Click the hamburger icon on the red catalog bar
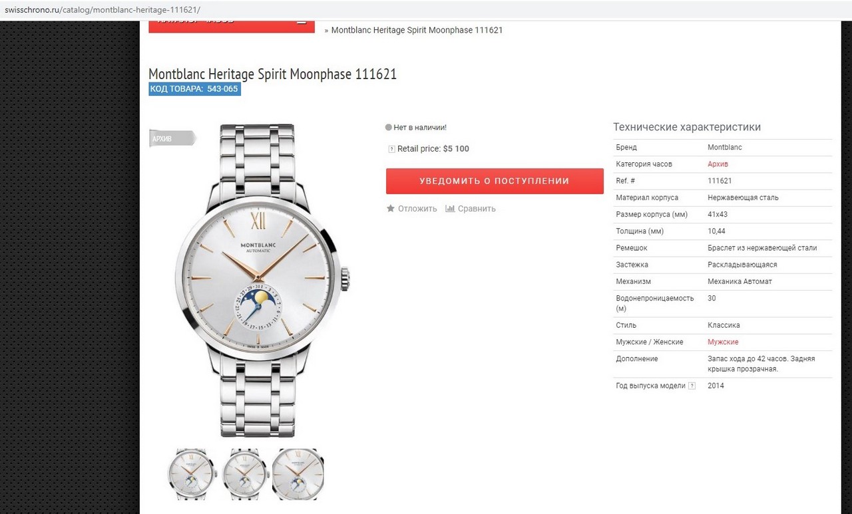This screenshot has width=852, height=514. coord(302,23)
